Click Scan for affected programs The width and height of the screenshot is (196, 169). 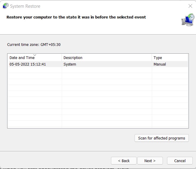click(x=161, y=138)
